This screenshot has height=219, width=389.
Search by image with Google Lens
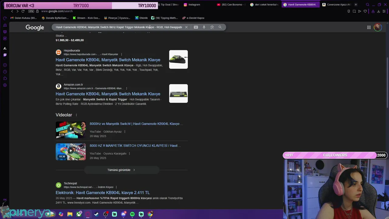tap(212, 27)
